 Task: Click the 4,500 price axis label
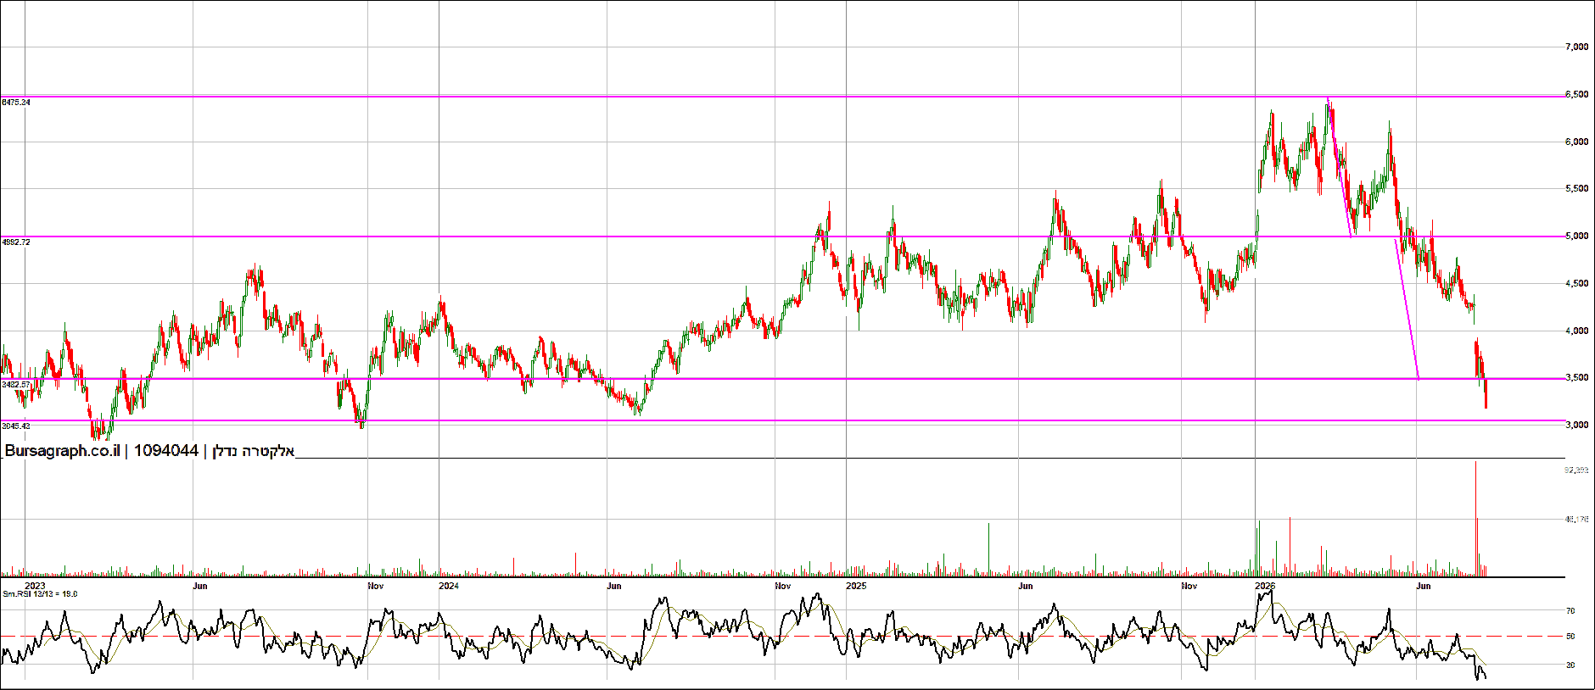(1576, 284)
